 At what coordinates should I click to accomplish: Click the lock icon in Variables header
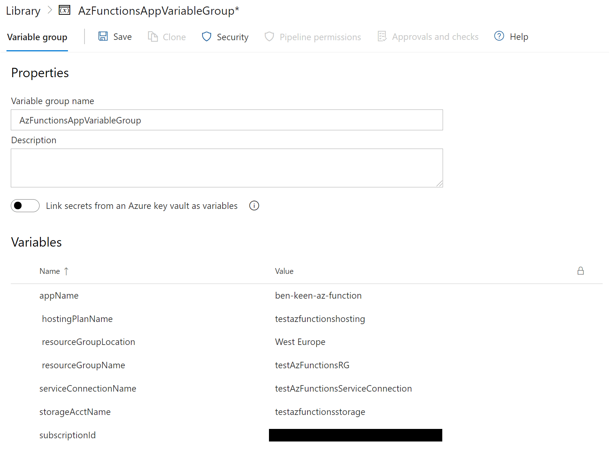(580, 271)
